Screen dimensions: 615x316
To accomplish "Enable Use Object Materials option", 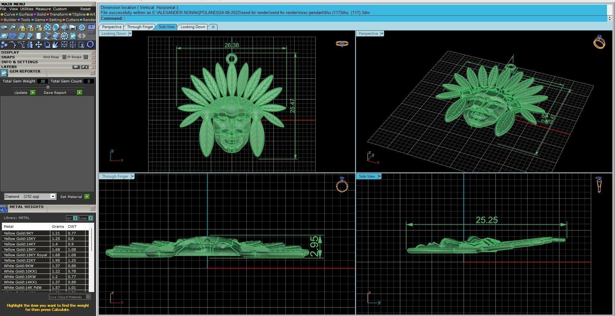I will 70,297.
